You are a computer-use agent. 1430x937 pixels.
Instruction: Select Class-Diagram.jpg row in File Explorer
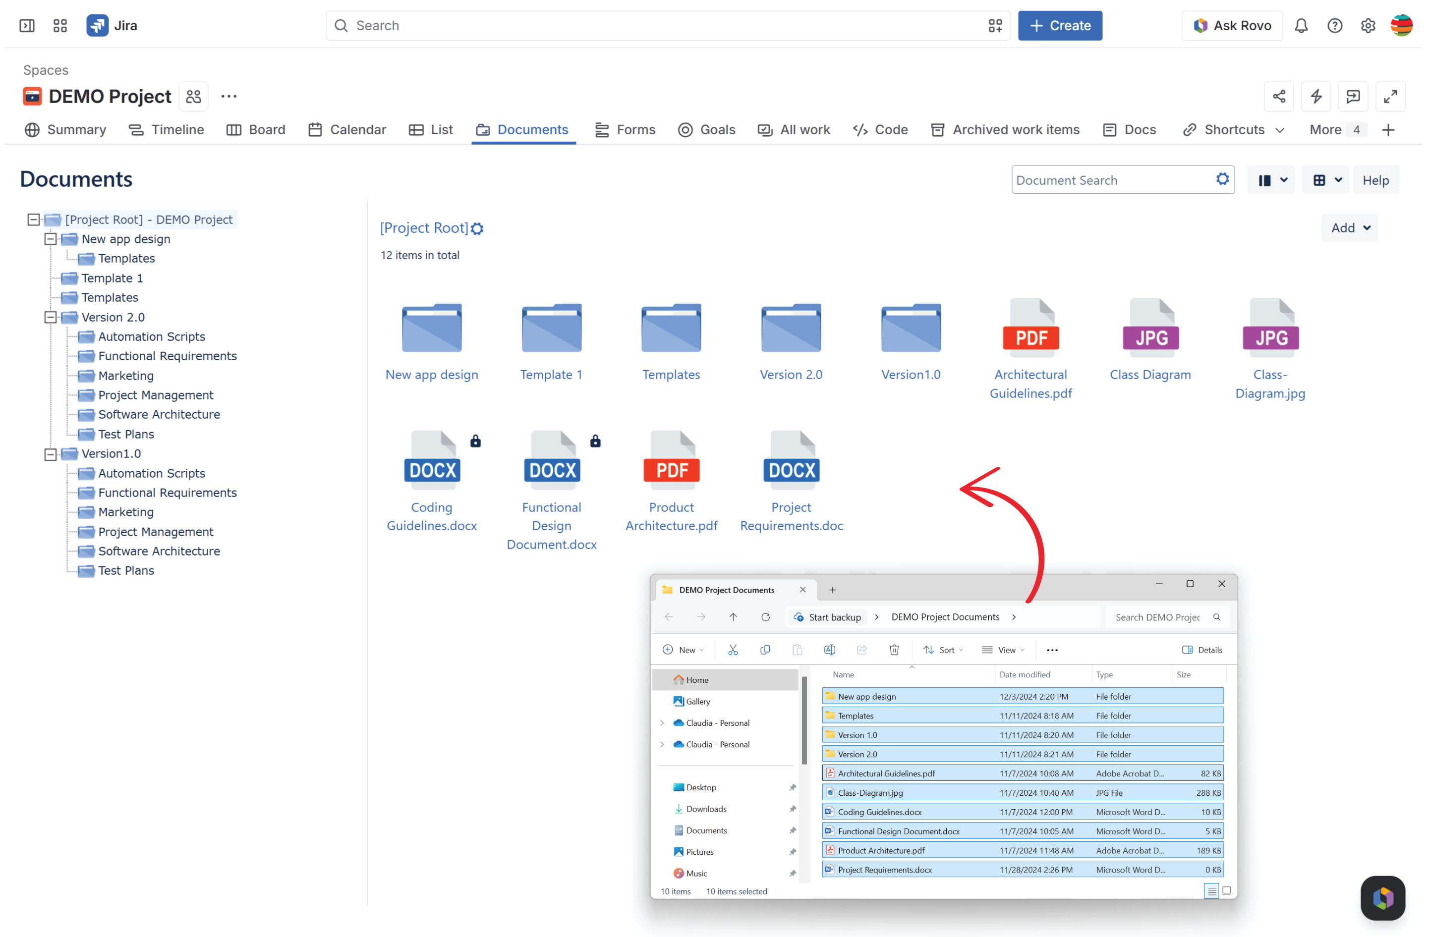(x=1023, y=792)
